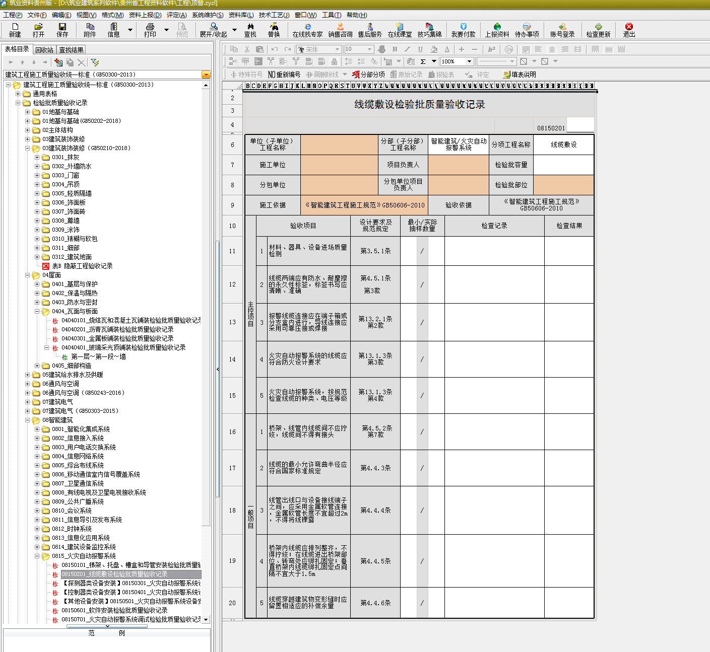Click the sigma sum icon
Image resolution: width=710 pixels, height=652 pixels.
point(423,61)
